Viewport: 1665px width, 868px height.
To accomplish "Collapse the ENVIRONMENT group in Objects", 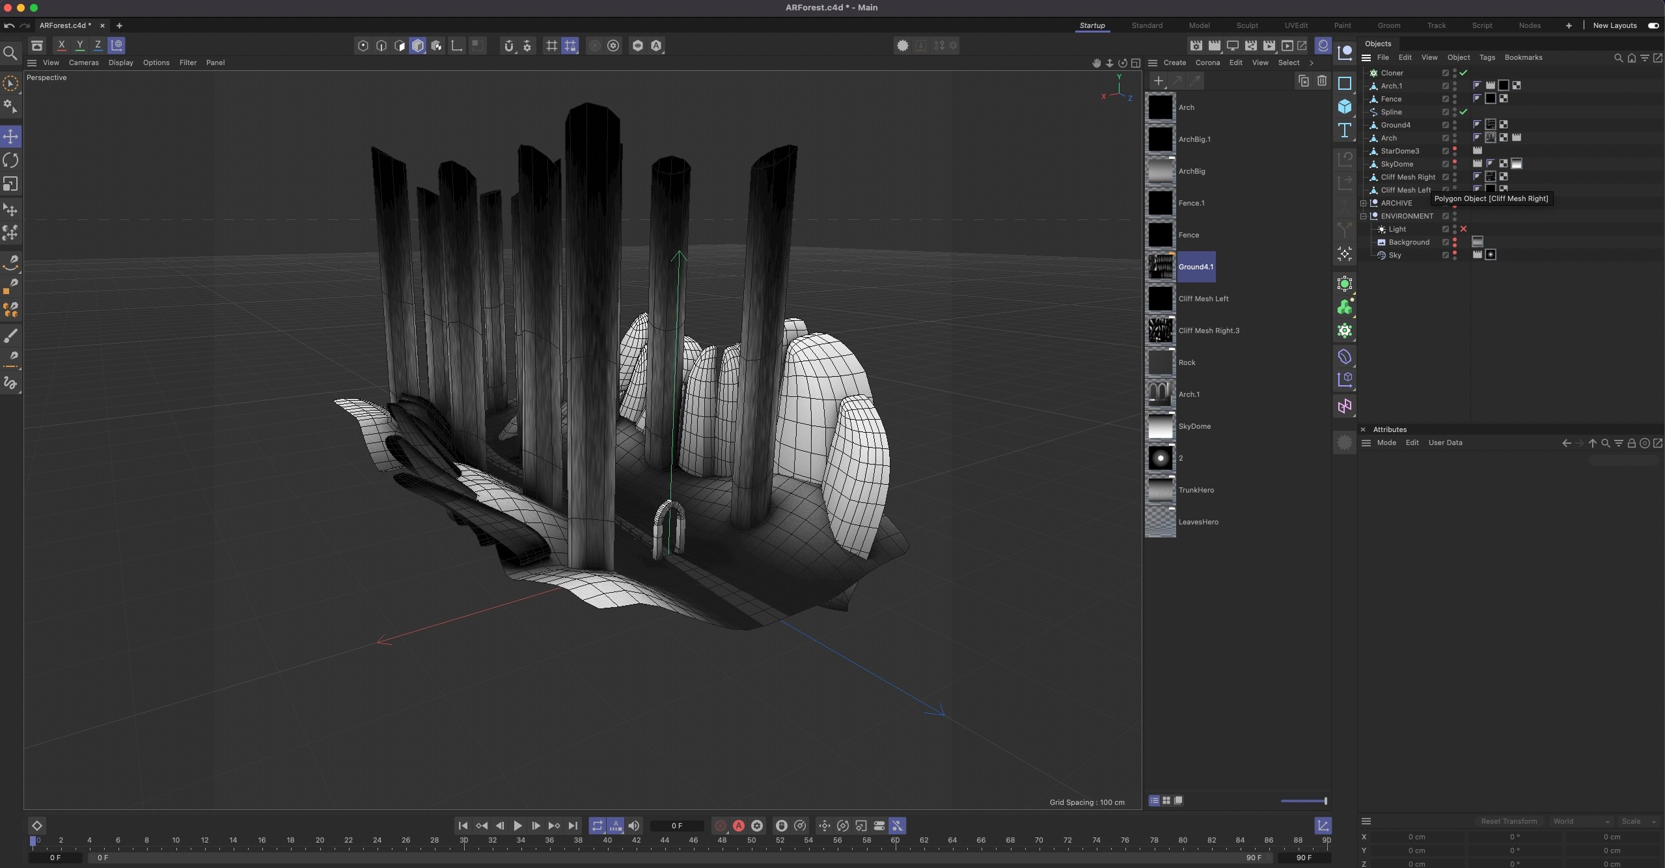I will point(1364,216).
